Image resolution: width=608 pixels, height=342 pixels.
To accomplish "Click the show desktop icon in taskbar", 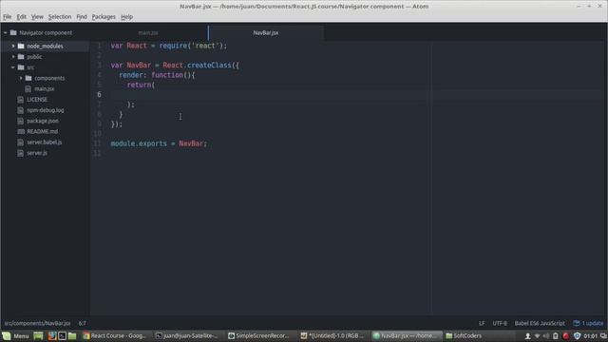I will [x=38, y=335].
